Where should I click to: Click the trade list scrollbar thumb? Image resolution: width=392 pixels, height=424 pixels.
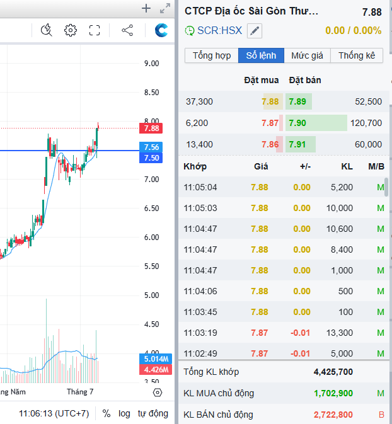pos(386,187)
